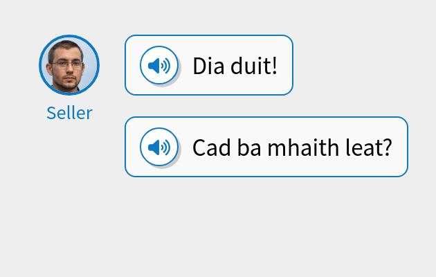Click the 'Dia duit!' speech bubble
The height and width of the screenshot is (277, 436).
pos(209,65)
